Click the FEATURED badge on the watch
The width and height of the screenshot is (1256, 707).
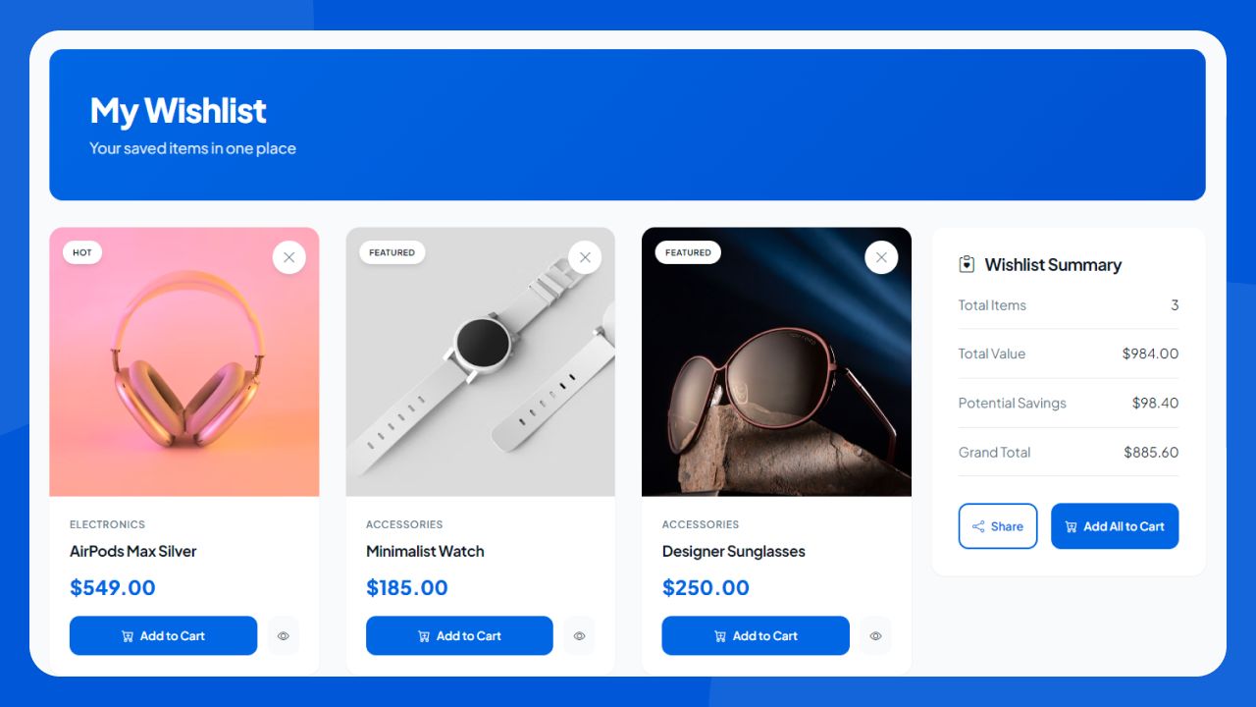click(392, 252)
